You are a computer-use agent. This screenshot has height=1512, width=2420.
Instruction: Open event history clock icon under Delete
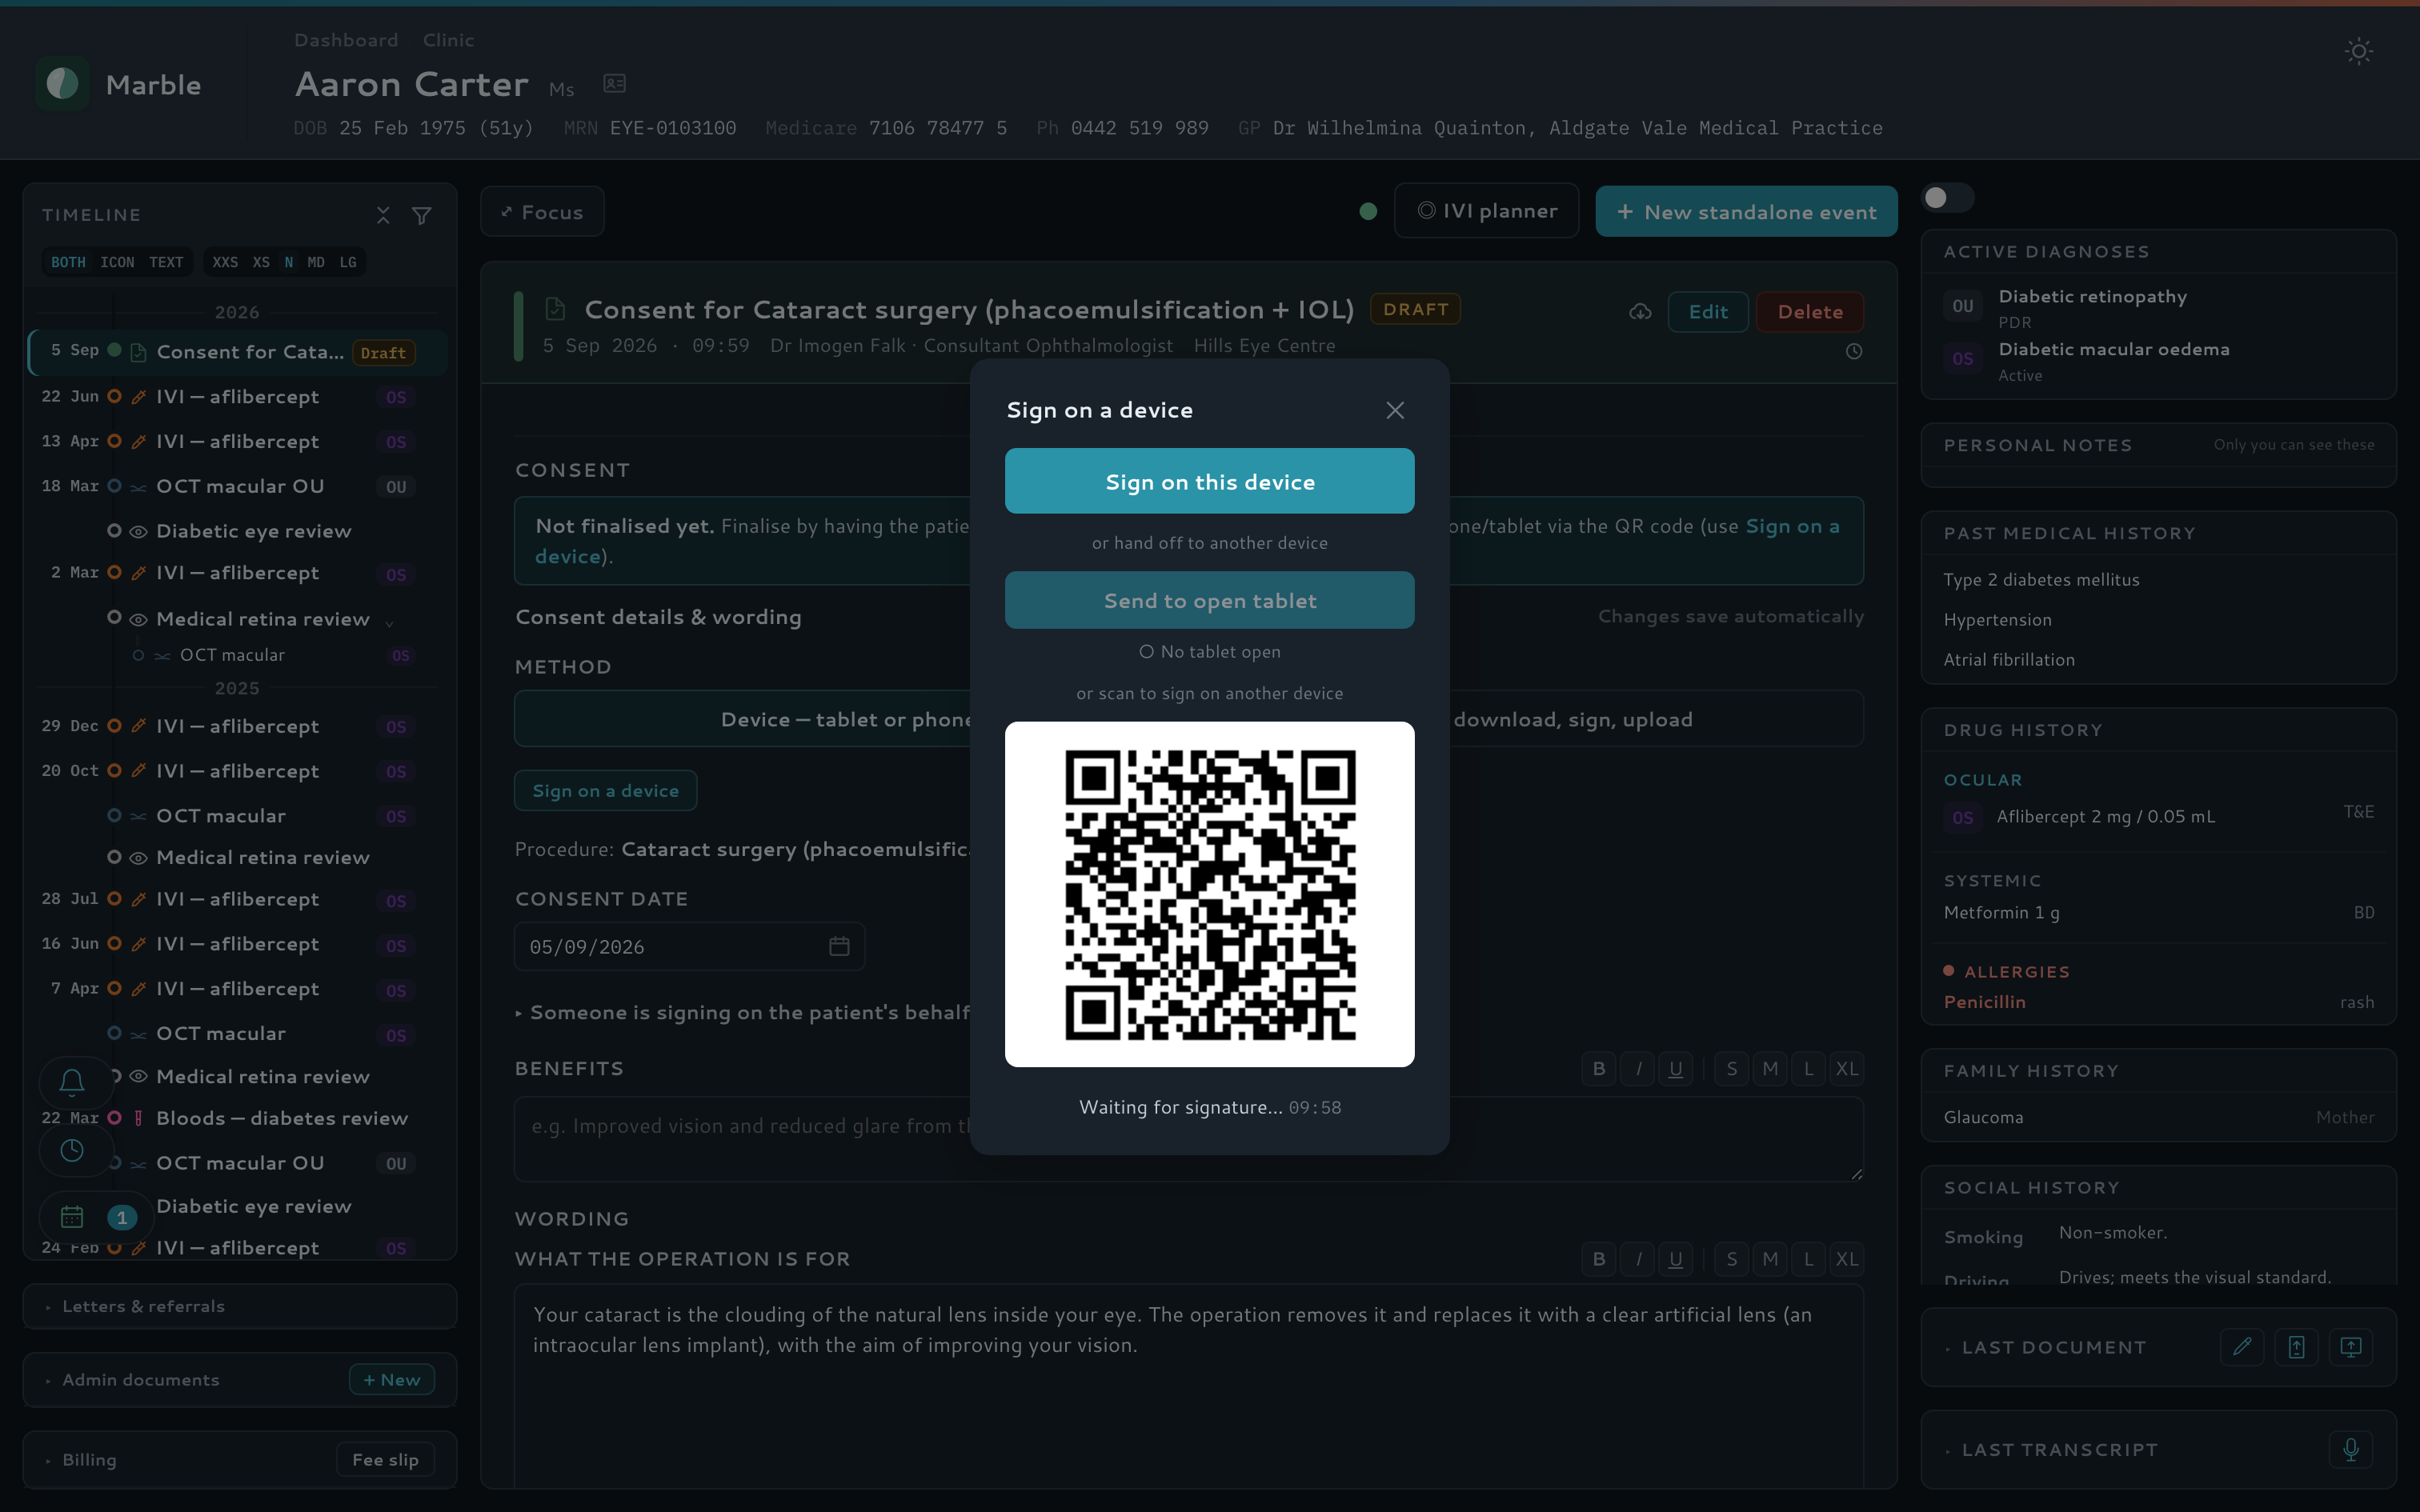[1853, 352]
